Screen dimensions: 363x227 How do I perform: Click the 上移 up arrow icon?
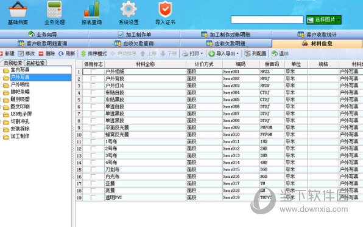(x=143, y=54)
